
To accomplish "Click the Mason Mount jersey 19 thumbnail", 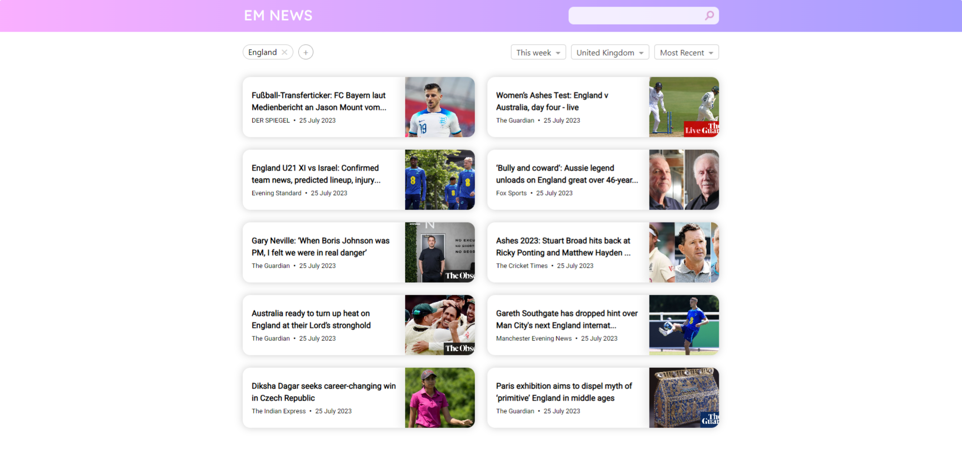I will [x=440, y=107].
